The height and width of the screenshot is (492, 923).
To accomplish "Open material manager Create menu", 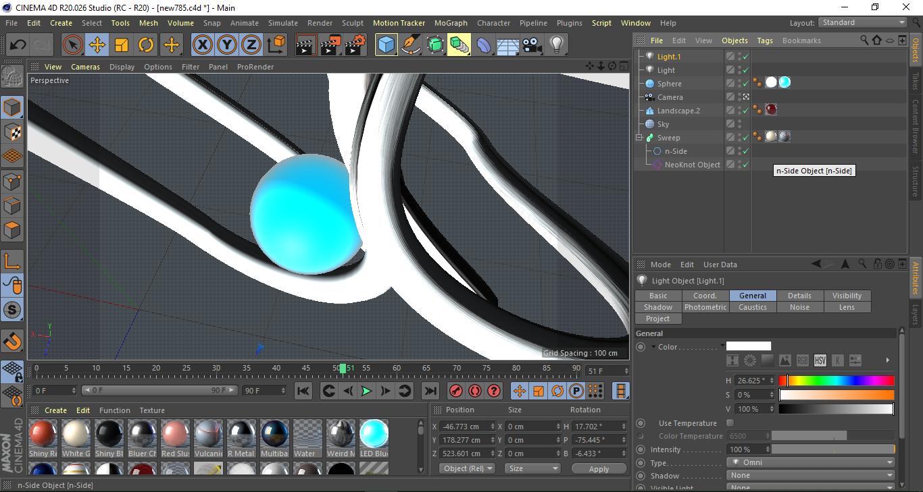I will point(56,410).
